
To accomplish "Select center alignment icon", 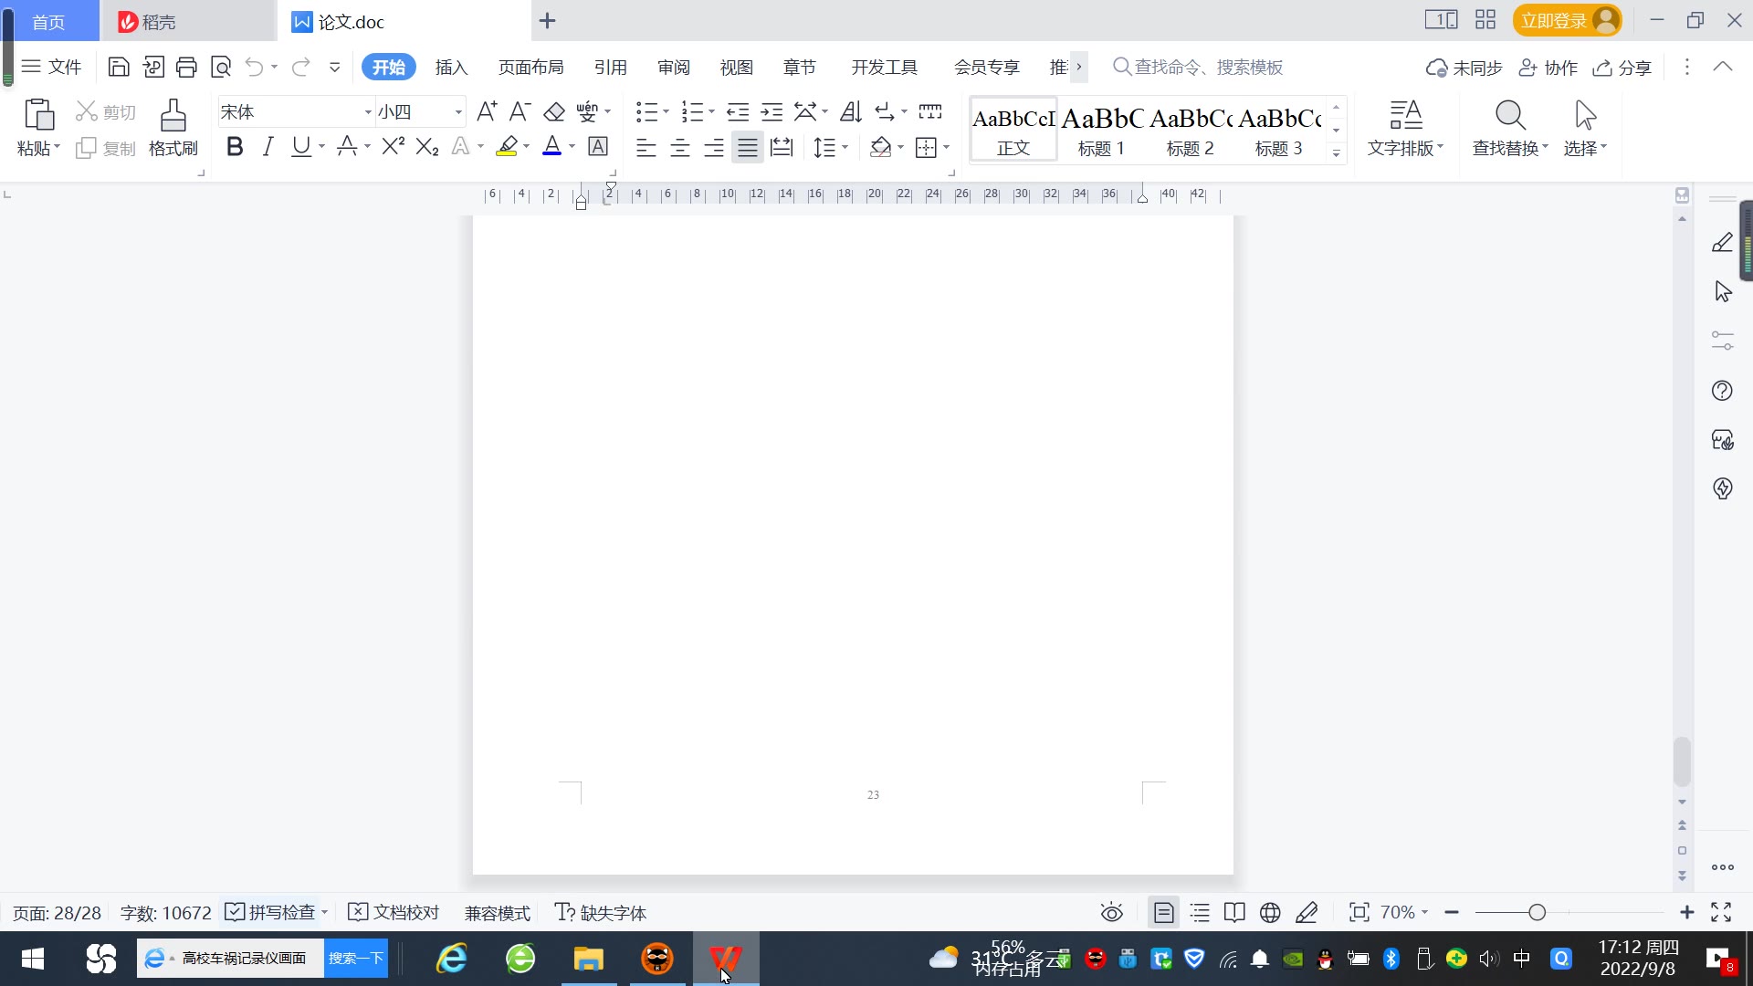I will pos(679,148).
